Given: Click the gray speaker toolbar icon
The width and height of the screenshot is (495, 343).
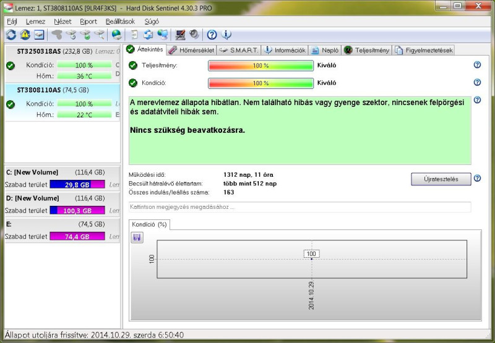Looking at the screenshot, I should click(194, 35).
